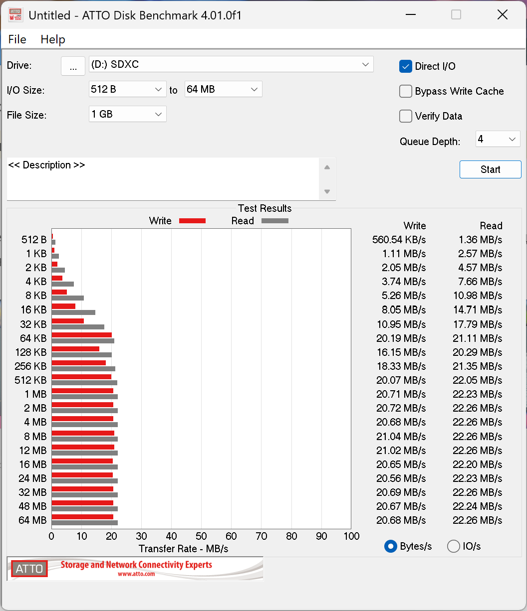
Task: Click the Test Results heading
Action: pyautogui.click(x=264, y=208)
